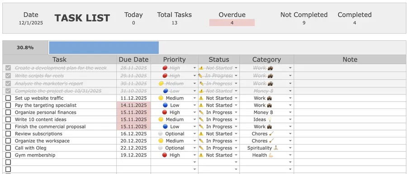
Task: Select the Note column header
Action: tap(350, 59)
